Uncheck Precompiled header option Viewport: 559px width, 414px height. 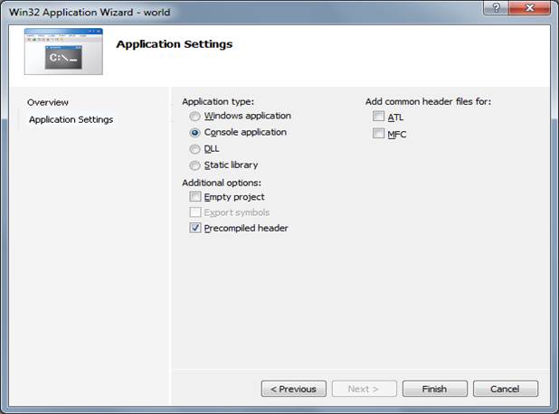195,228
